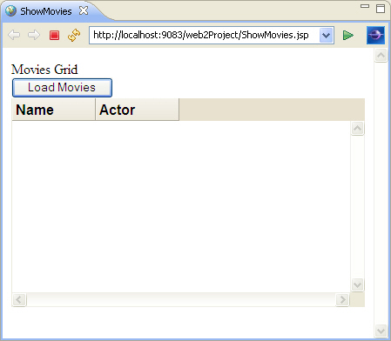Switch to the ShowMovies tab
Image resolution: width=391 pixels, height=341 pixels.
46,11
